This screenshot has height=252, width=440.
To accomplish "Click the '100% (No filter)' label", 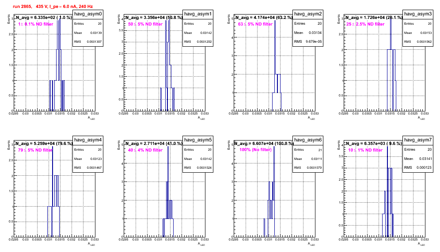I will [x=256, y=150].
